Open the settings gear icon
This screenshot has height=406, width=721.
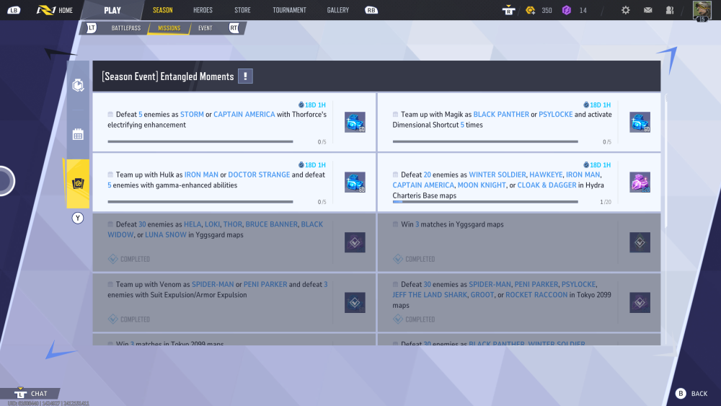click(626, 10)
